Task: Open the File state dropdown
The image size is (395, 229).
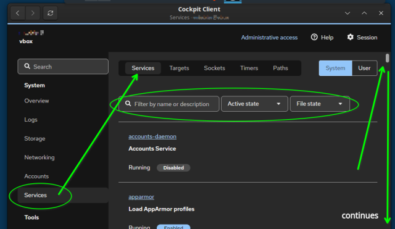Action: 320,104
